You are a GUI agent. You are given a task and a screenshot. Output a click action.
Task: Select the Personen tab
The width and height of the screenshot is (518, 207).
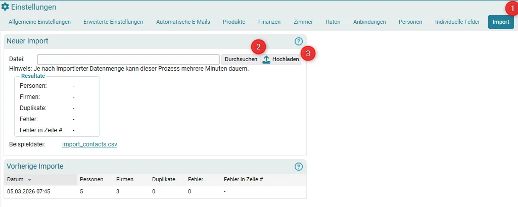(410, 22)
